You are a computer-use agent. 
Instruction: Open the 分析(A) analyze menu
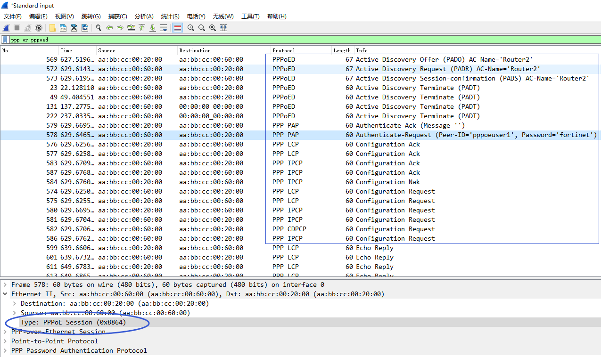pyautogui.click(x=144, y=16)
